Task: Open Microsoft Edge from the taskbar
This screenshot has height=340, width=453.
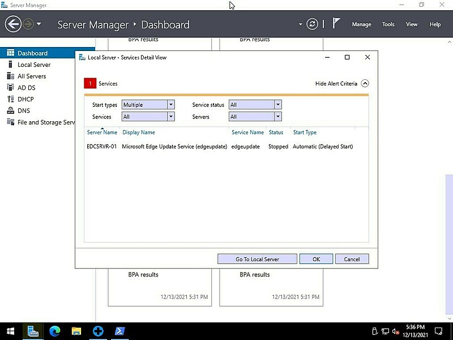Action: coord(54,331)
